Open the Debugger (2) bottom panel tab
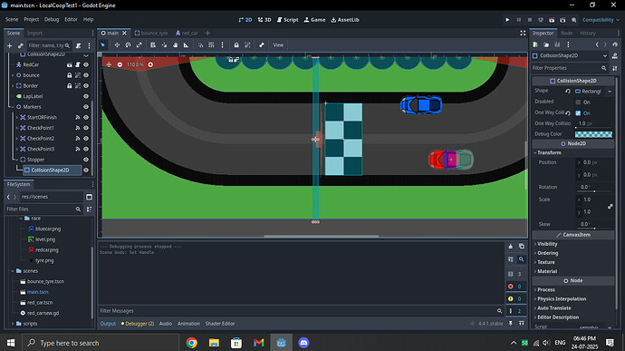The height and width of the screenshot is (351, 625). coord(138,324)
